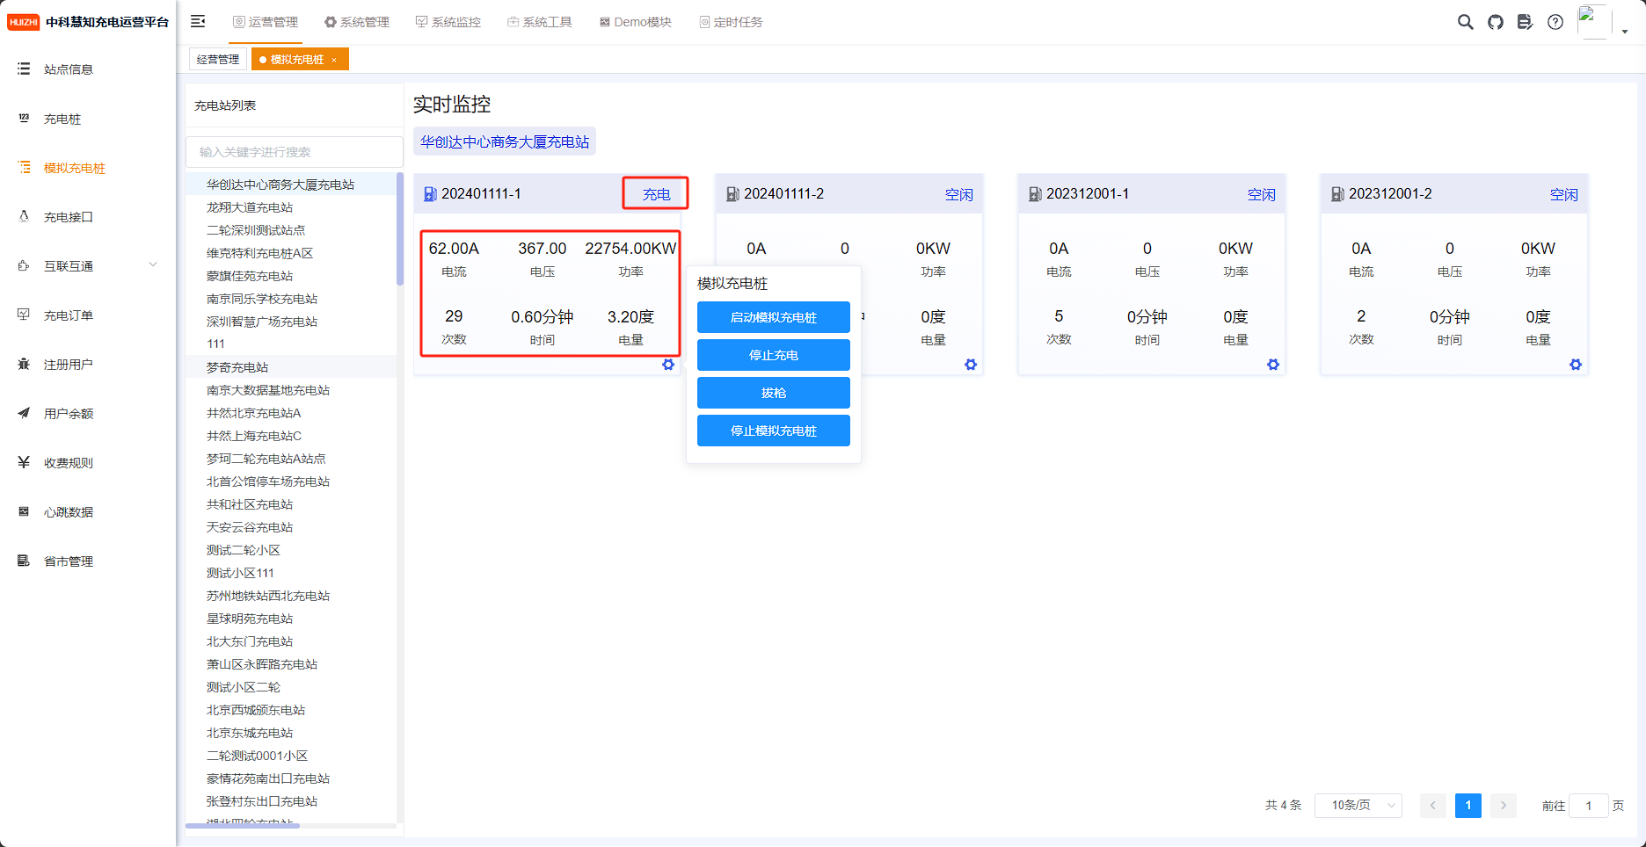Open settings gear on charger 202312001-1 card
Image resolution: width=1646 pixels, height=847 pixels.
point(1273,365)
